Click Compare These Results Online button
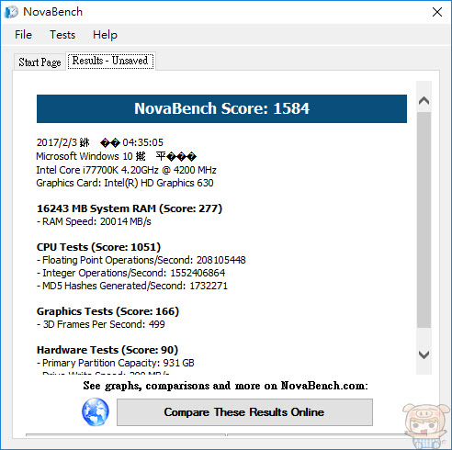 pos(244,412)
